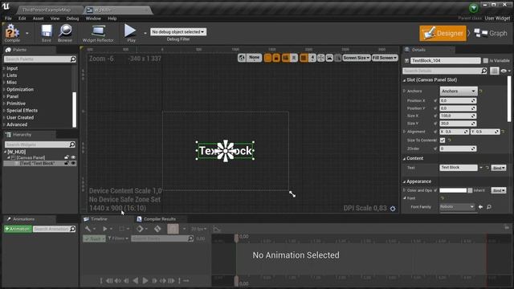Toggle visibility eye of Text Block row
Screen dimensions: 514x289
coord(73,163)
